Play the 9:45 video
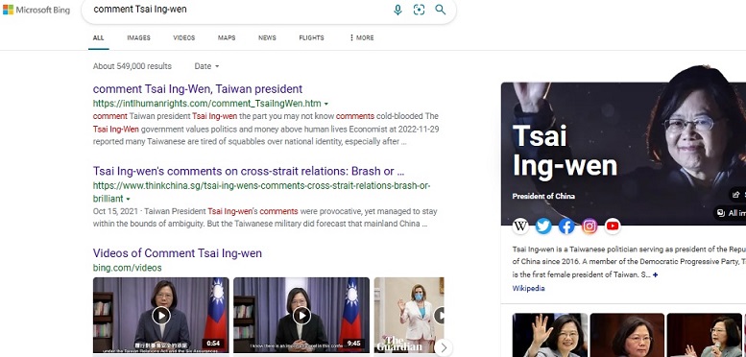Screen dimensions: 746x357 pos(301,315)
